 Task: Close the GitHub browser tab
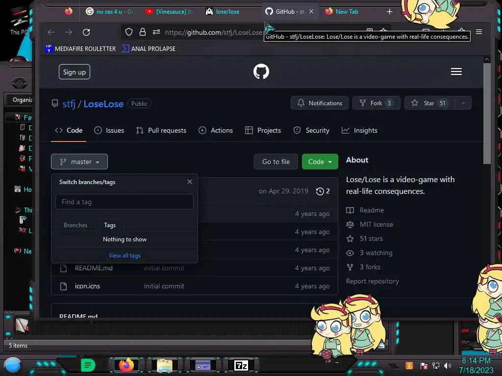[x=311, y=12]
